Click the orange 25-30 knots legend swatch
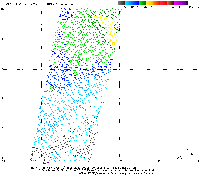 point(156,3)
